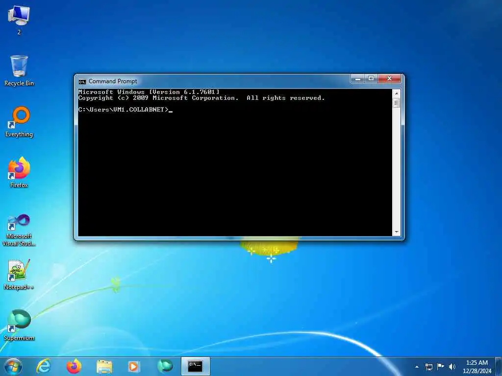Viewport: 502px width, 376px height.
Task: Open the clock showing 1:25 AM
Action: [477, 367]
